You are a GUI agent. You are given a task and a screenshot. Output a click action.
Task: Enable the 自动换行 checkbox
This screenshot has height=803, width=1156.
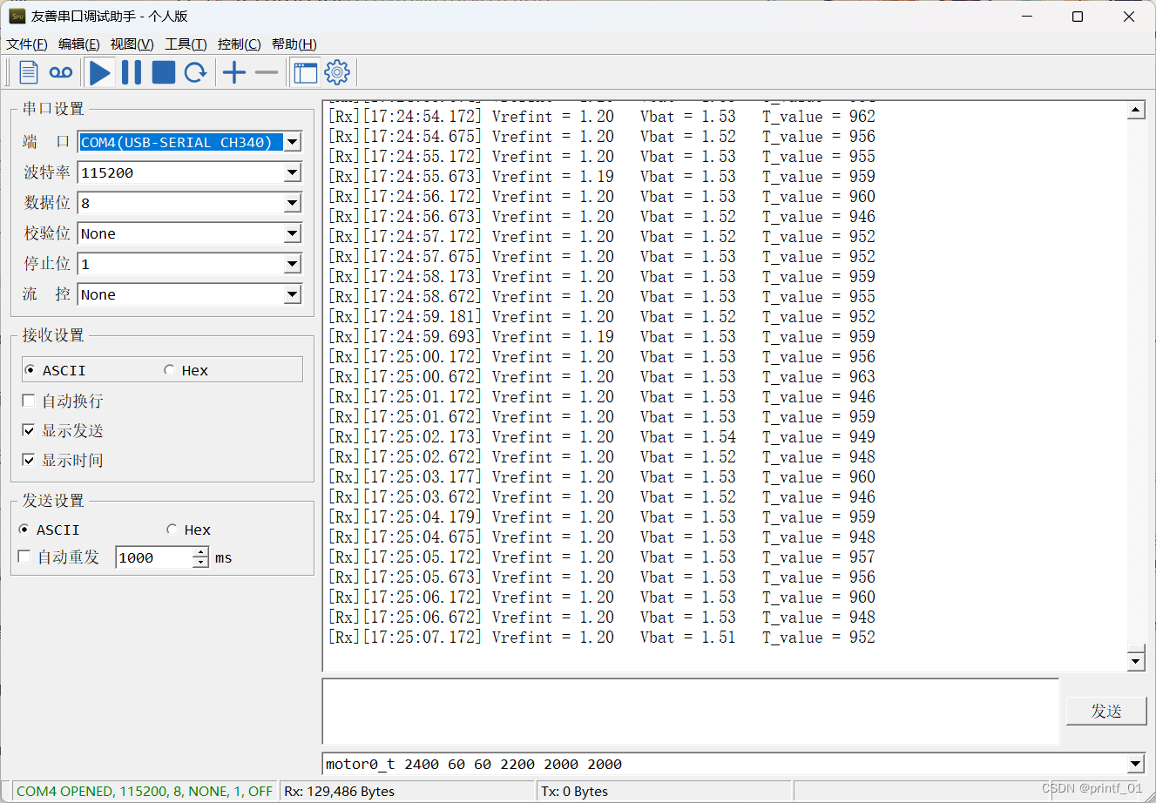click(x=62, y=401)
